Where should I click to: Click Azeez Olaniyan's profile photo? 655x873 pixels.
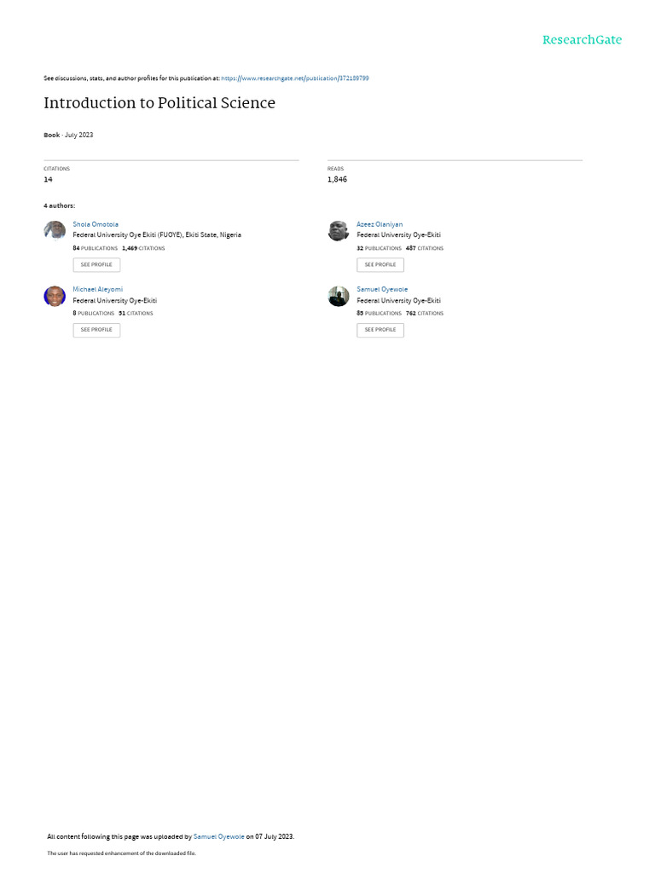(x=339, y=230)
